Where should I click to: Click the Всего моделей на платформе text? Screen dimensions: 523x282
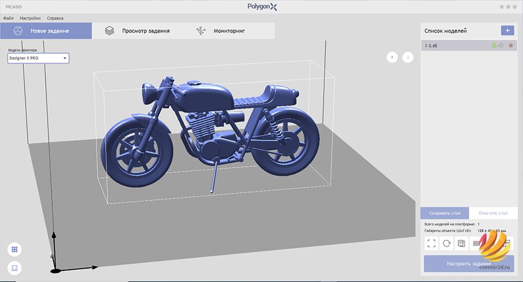[x=449, y=224]
